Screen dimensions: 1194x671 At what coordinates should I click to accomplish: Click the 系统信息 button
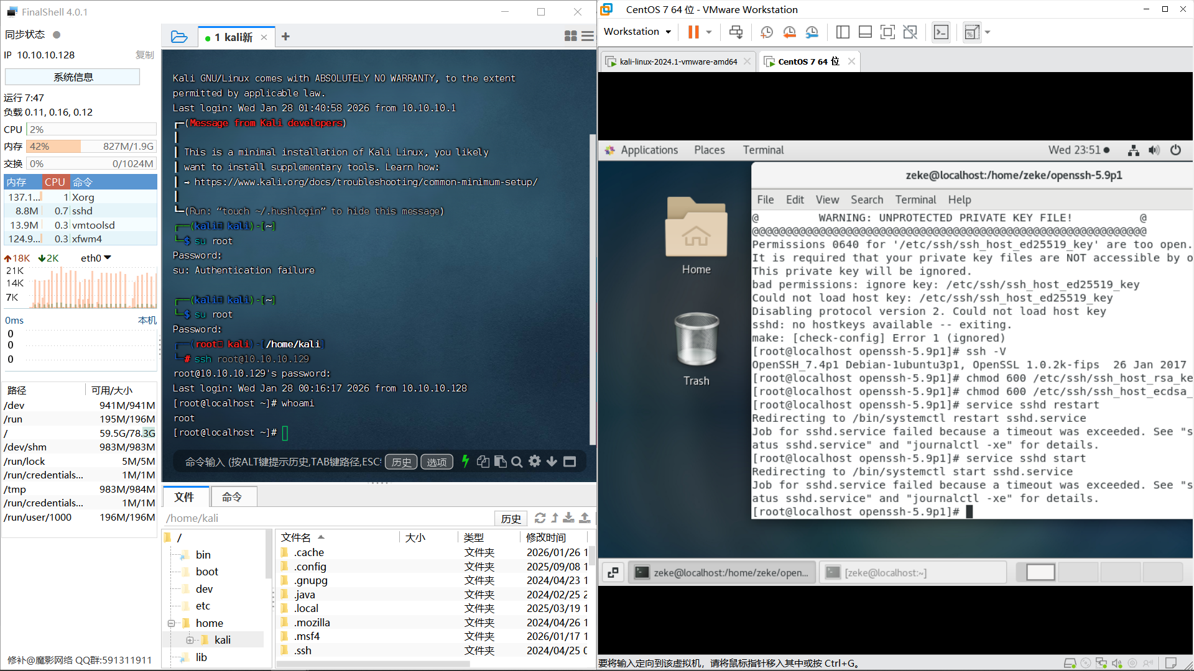(x=73, y=77)
